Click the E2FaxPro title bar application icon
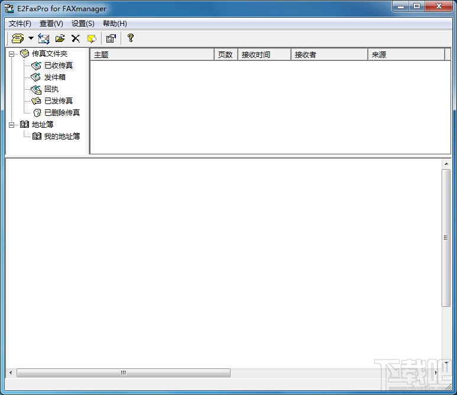 (x=9, y=8)
